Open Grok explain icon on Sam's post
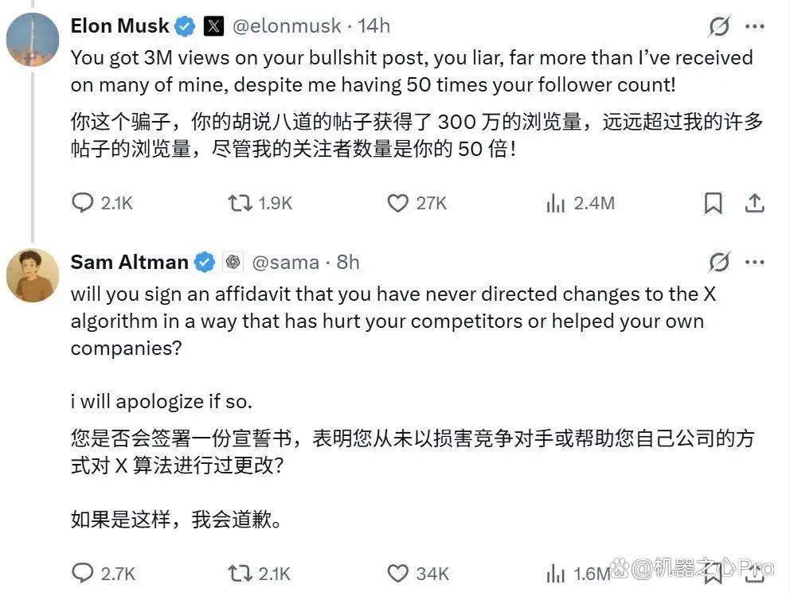790x596 pixels. coord(718,262)
